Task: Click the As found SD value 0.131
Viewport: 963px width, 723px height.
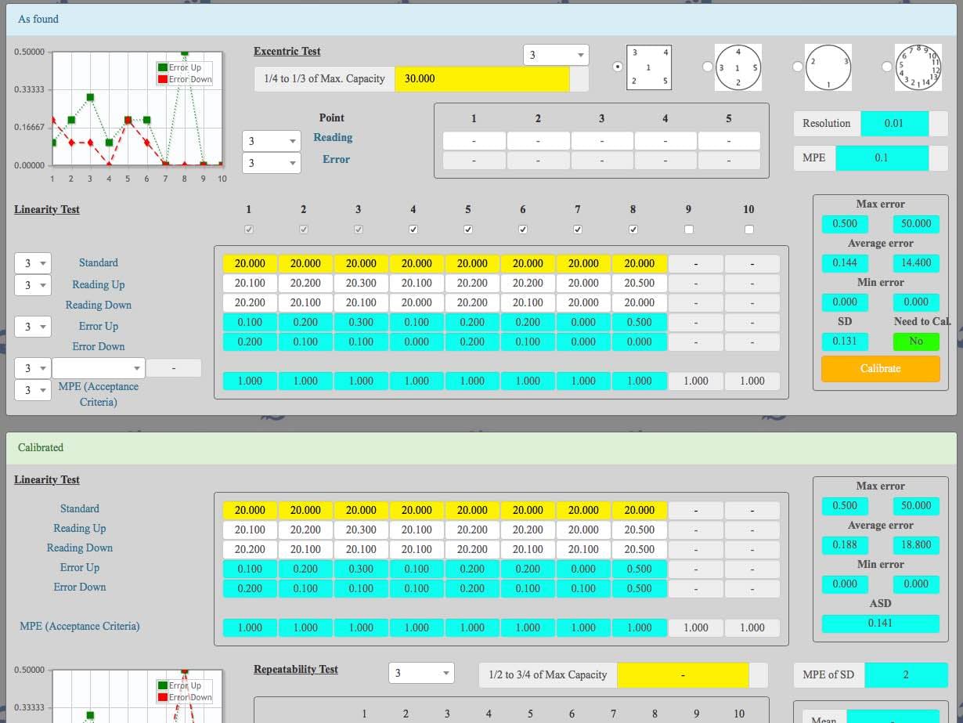Action: point(844,341)
